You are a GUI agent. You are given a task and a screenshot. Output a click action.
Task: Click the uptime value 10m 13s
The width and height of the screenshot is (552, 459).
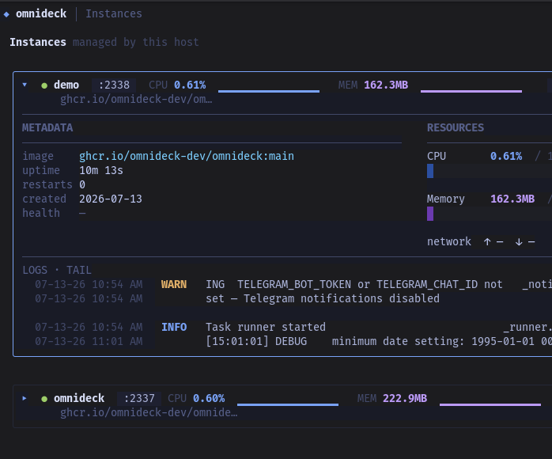point(101,170)
